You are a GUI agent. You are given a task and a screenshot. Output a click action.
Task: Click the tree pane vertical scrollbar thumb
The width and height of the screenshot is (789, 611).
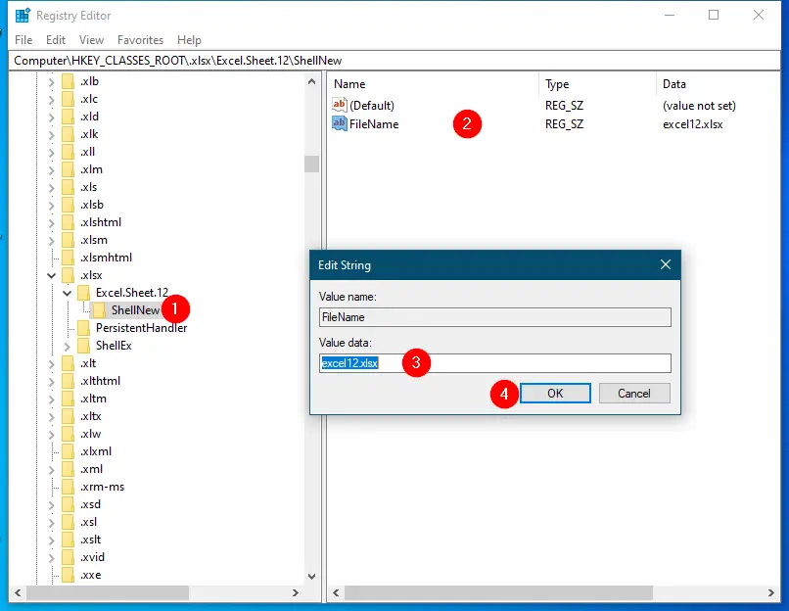coord(312,164)
